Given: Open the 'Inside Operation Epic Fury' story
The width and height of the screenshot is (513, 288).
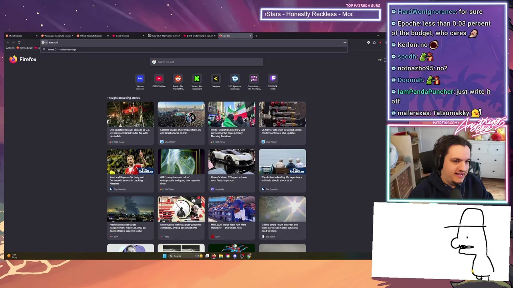Looking at the screenshot, I should [x=232, y=123].
